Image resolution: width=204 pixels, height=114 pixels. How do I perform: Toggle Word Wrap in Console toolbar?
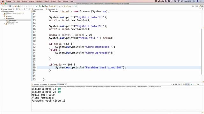click(184, 85)
